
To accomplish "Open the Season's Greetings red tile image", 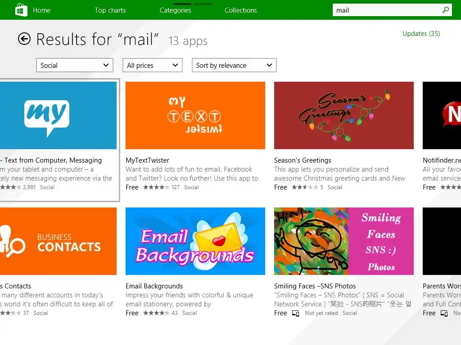I will (343, 115).
